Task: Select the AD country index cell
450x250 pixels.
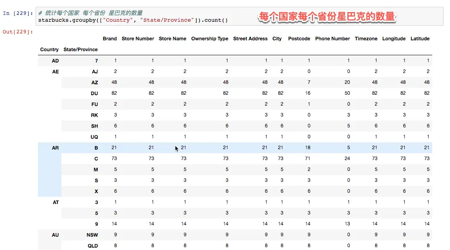Action: click(x=55, y=61)
